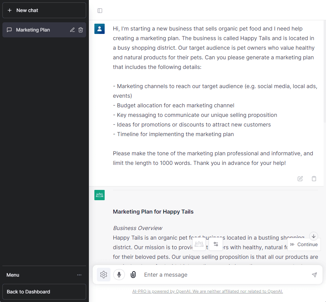Screen dimensions: 326x302
Task: Open the sliders adjustment icon above the input
Action: click(x=216, y=244)
